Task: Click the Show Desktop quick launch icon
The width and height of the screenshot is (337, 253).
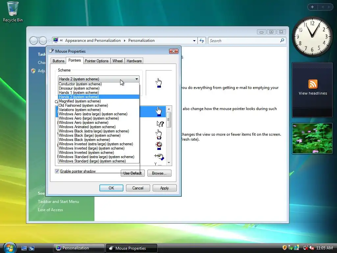Action: point(24,248)
